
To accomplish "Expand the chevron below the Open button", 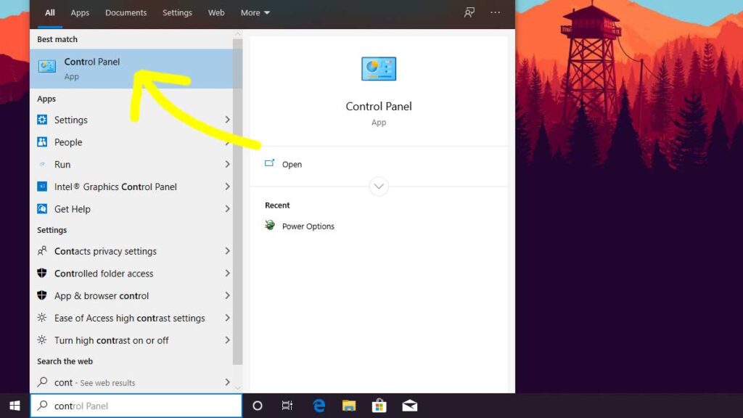I will (x=379, y=187).
